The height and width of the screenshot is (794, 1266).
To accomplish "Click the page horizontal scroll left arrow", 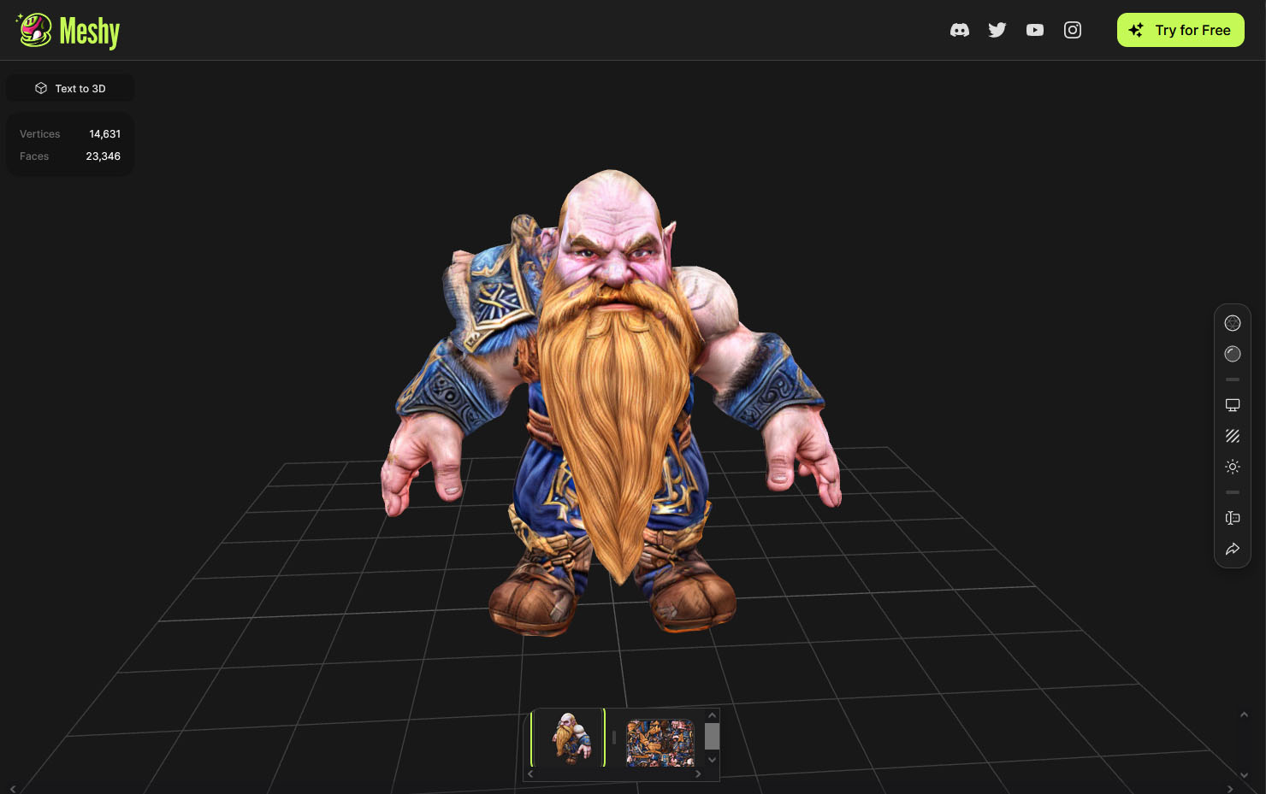I will coord(13,789).
